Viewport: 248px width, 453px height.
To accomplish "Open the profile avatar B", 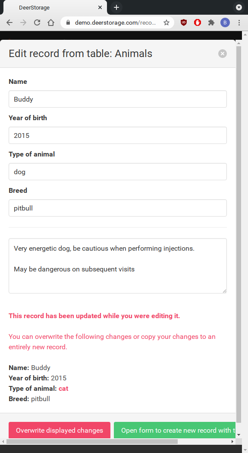I will (225, 22).
